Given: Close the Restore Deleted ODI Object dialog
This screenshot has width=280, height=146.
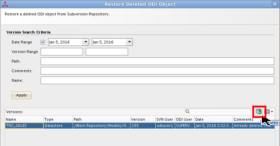Looking at the screenshot, I should 275,4.
